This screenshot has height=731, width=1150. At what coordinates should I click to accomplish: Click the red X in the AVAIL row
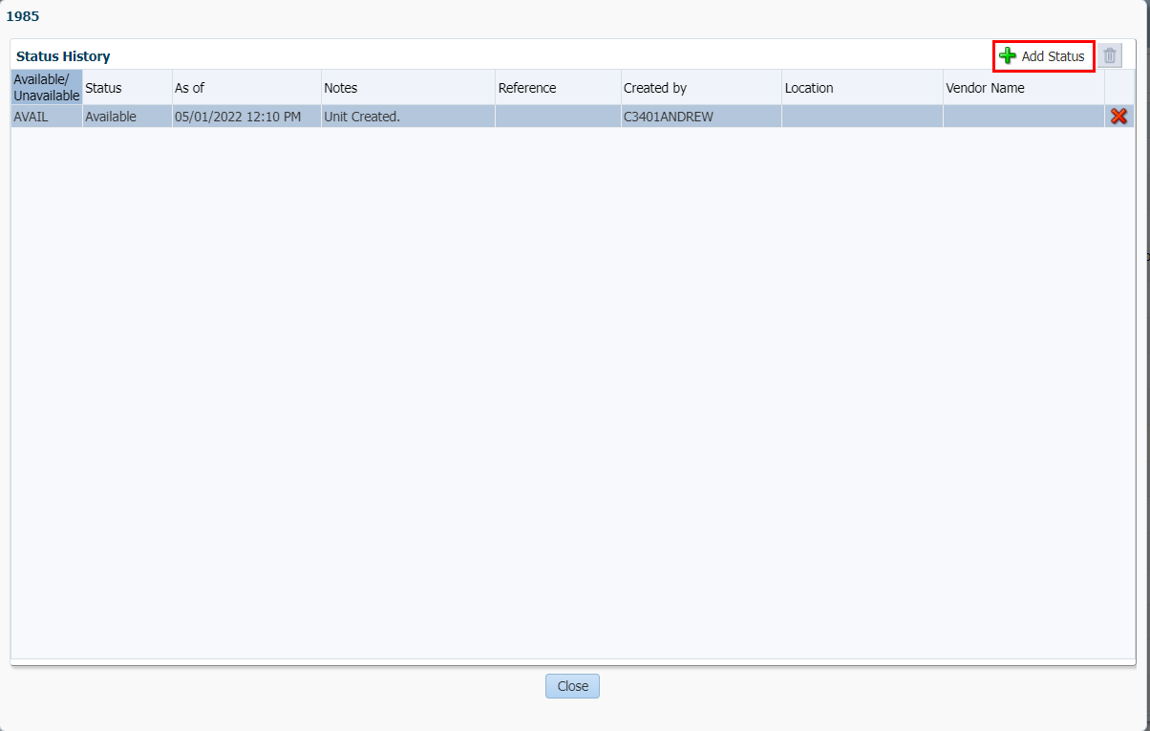1118,116
